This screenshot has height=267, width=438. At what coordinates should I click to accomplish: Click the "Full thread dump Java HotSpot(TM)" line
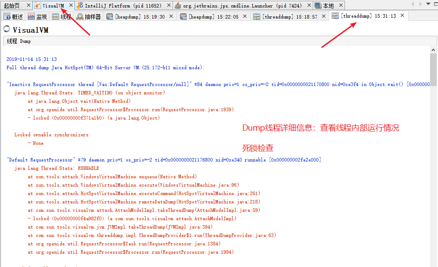tap(105, 68)
